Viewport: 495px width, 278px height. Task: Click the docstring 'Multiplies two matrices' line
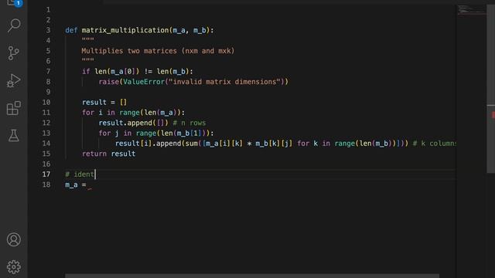158,51
